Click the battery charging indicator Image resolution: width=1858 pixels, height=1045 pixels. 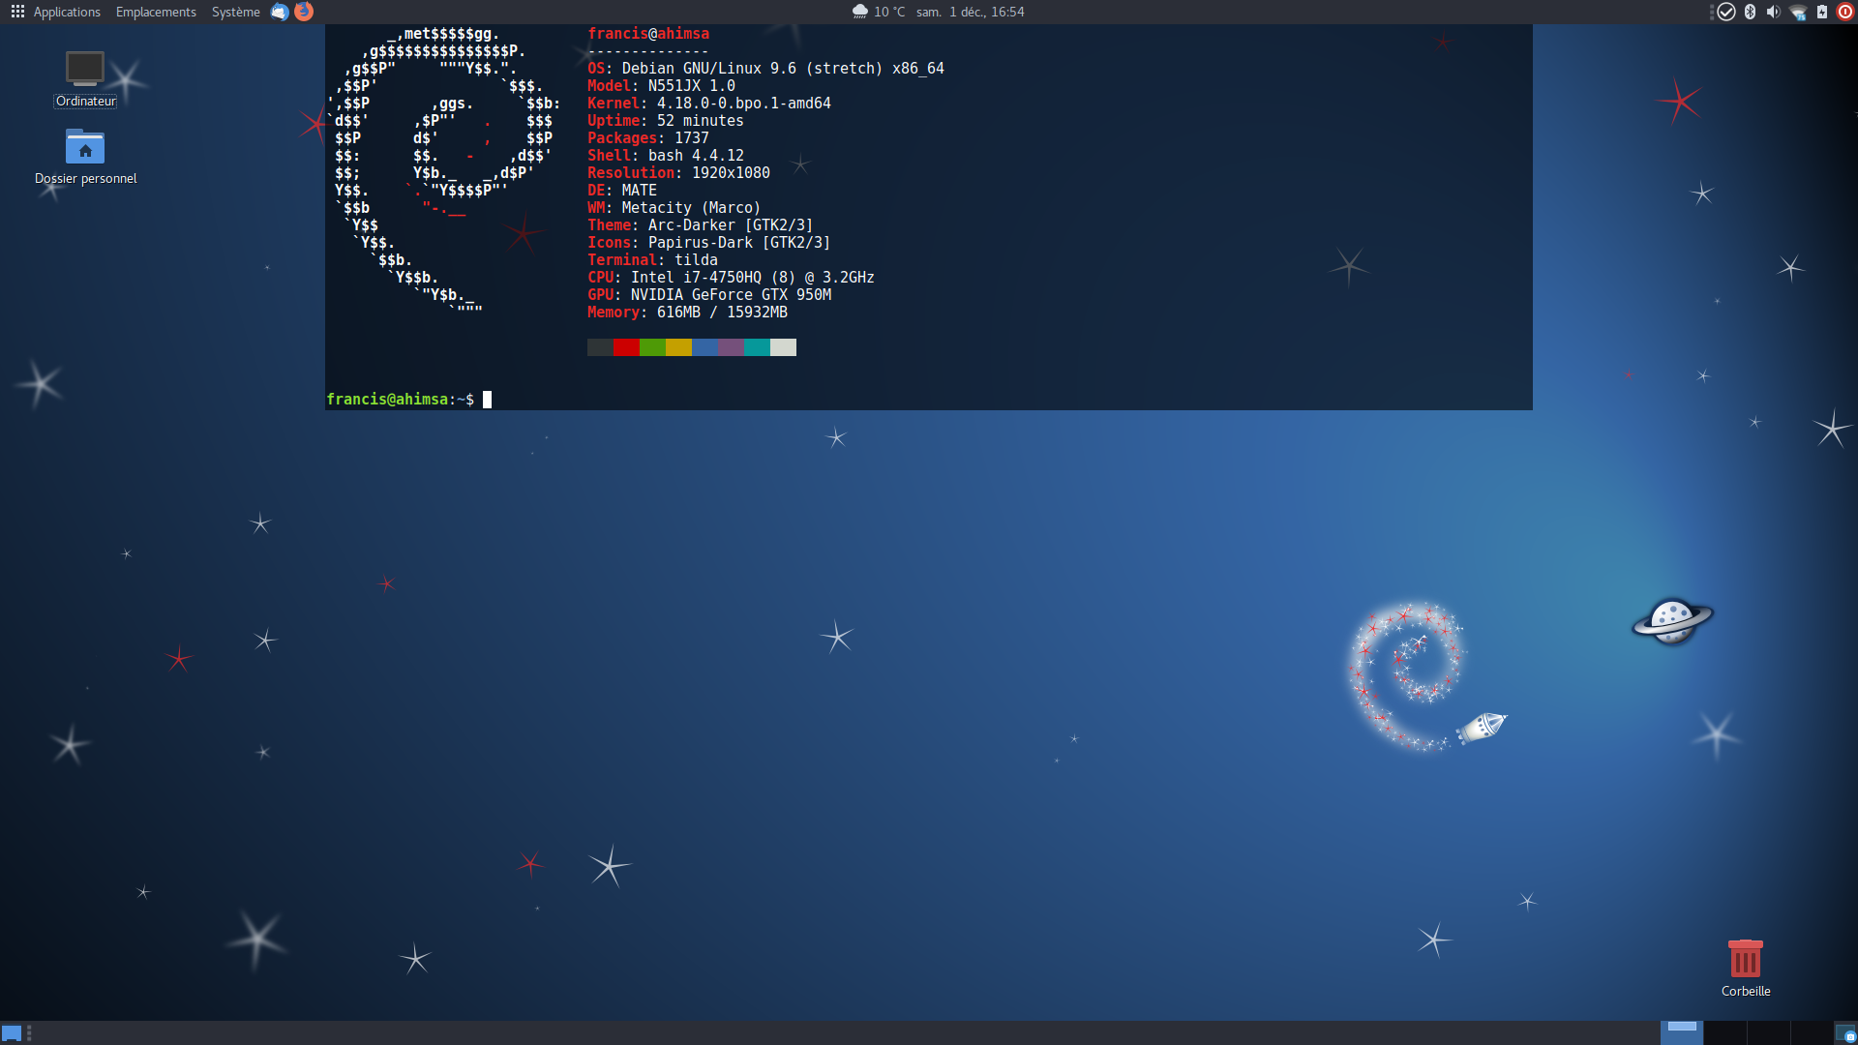click(x=1822, y=12)
